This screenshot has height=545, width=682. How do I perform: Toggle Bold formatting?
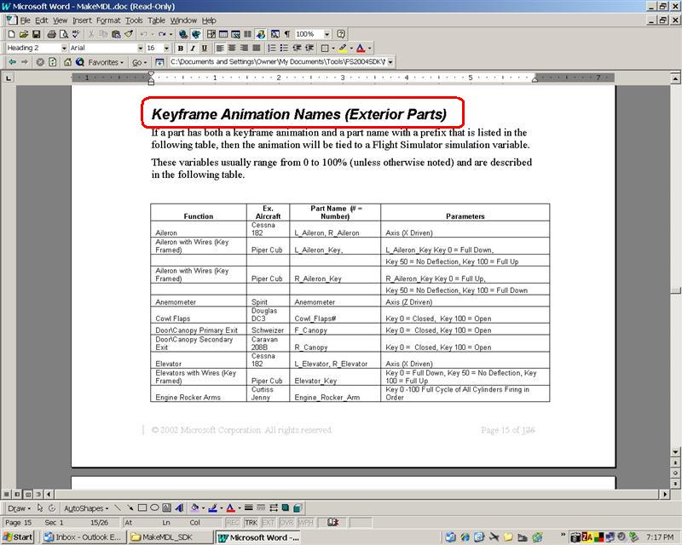pos(181,48)
